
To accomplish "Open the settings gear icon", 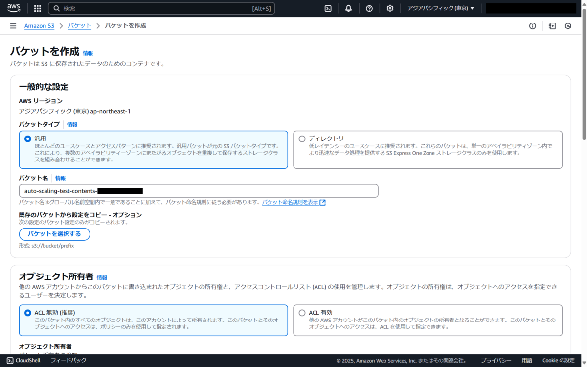I will pyautogui.click(x=390, y=8).
